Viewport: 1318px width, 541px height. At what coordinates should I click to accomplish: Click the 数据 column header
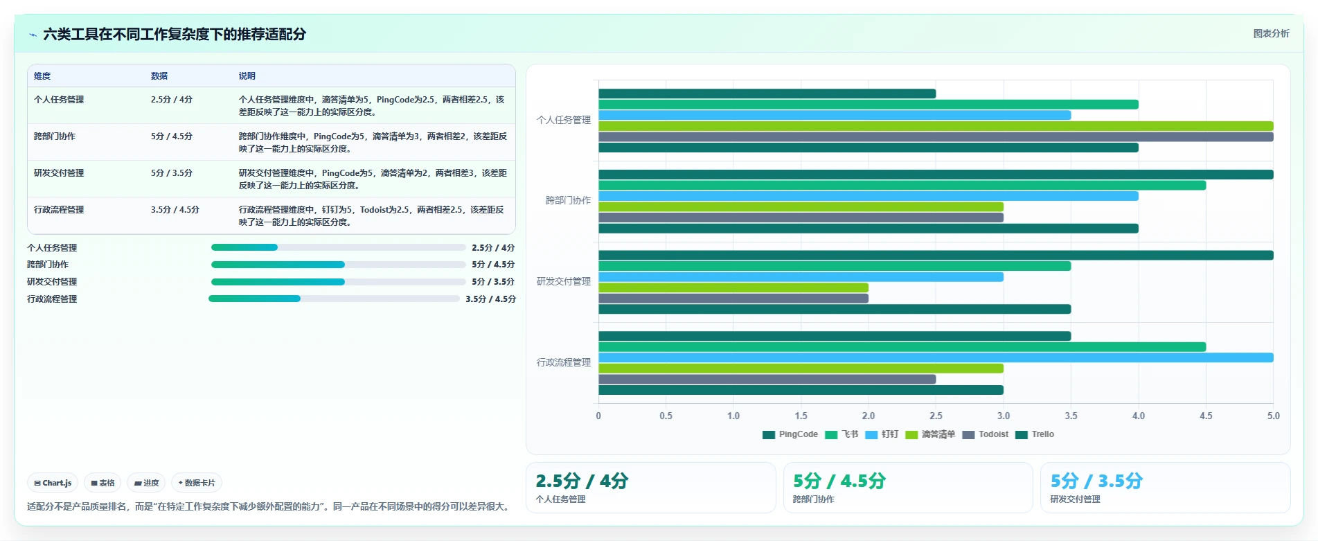click(x=159, y=76)
